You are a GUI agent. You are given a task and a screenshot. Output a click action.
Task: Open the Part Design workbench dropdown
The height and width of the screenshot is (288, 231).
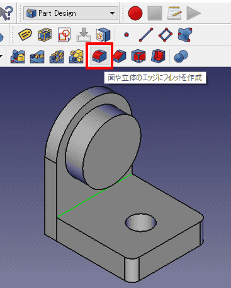point(70,13)
